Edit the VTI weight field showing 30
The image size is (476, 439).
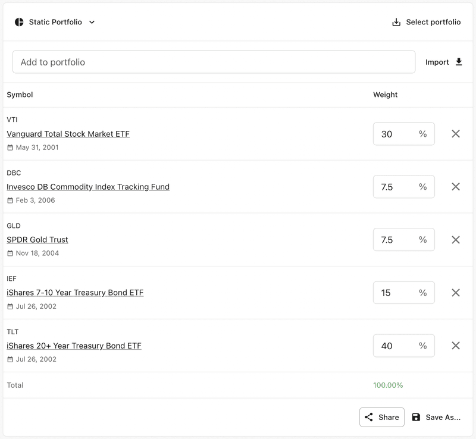click(404, 134)
